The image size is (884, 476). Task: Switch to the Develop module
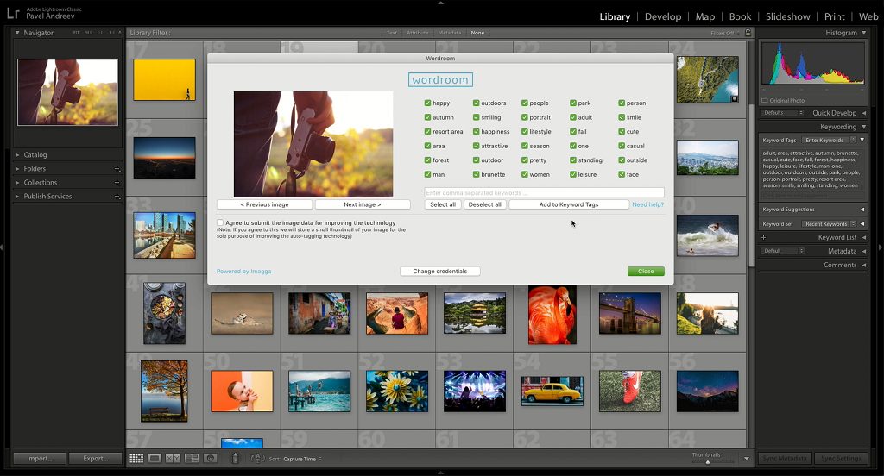pyautogui.click(x=663, y=16)
